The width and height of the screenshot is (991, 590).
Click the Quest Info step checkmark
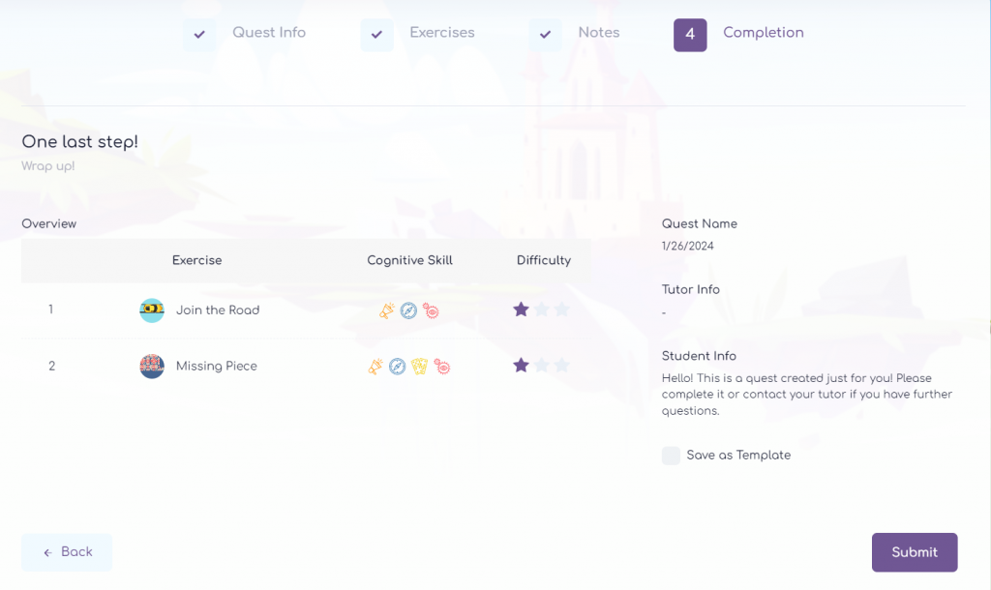pos(199,35)
